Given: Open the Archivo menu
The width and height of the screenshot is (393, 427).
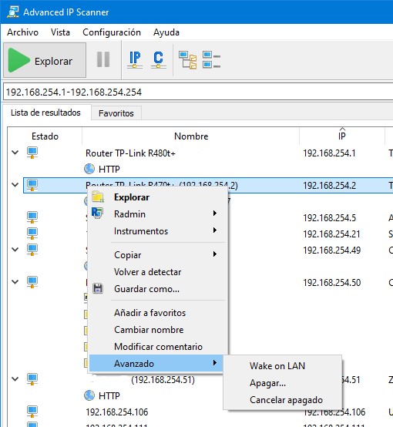Looking at the screenshot, I should point(22,32).
